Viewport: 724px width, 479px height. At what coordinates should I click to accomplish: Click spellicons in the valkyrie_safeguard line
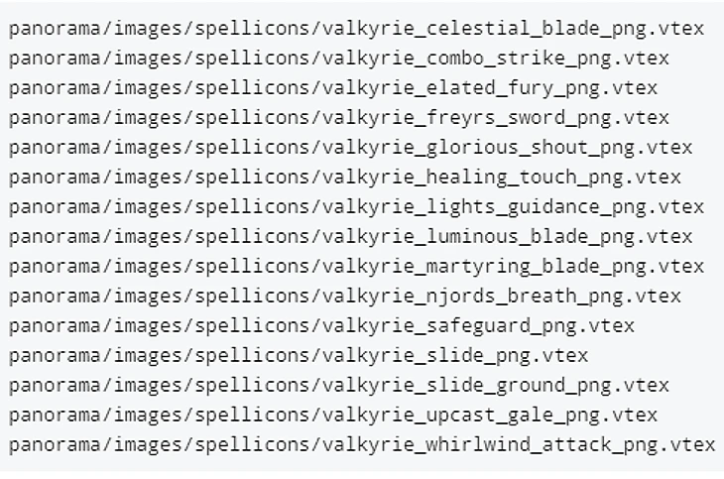[253, 326]
